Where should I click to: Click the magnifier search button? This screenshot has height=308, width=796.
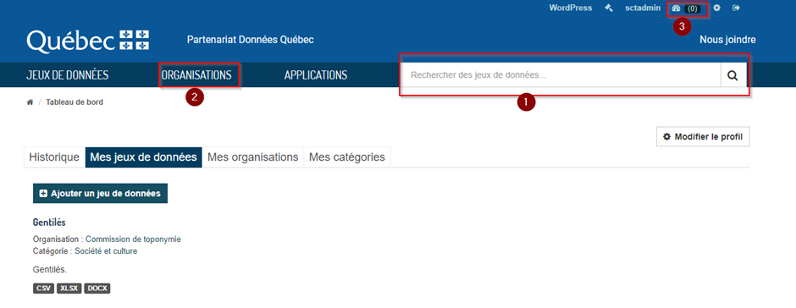click(733, 75)
